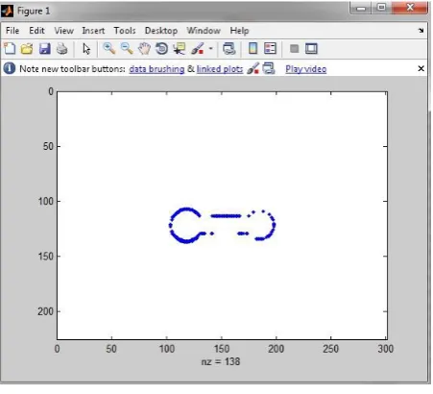This screenshot has width=433, height=394.
Task: Follow the 'data brushing' link
Action: 156,69
